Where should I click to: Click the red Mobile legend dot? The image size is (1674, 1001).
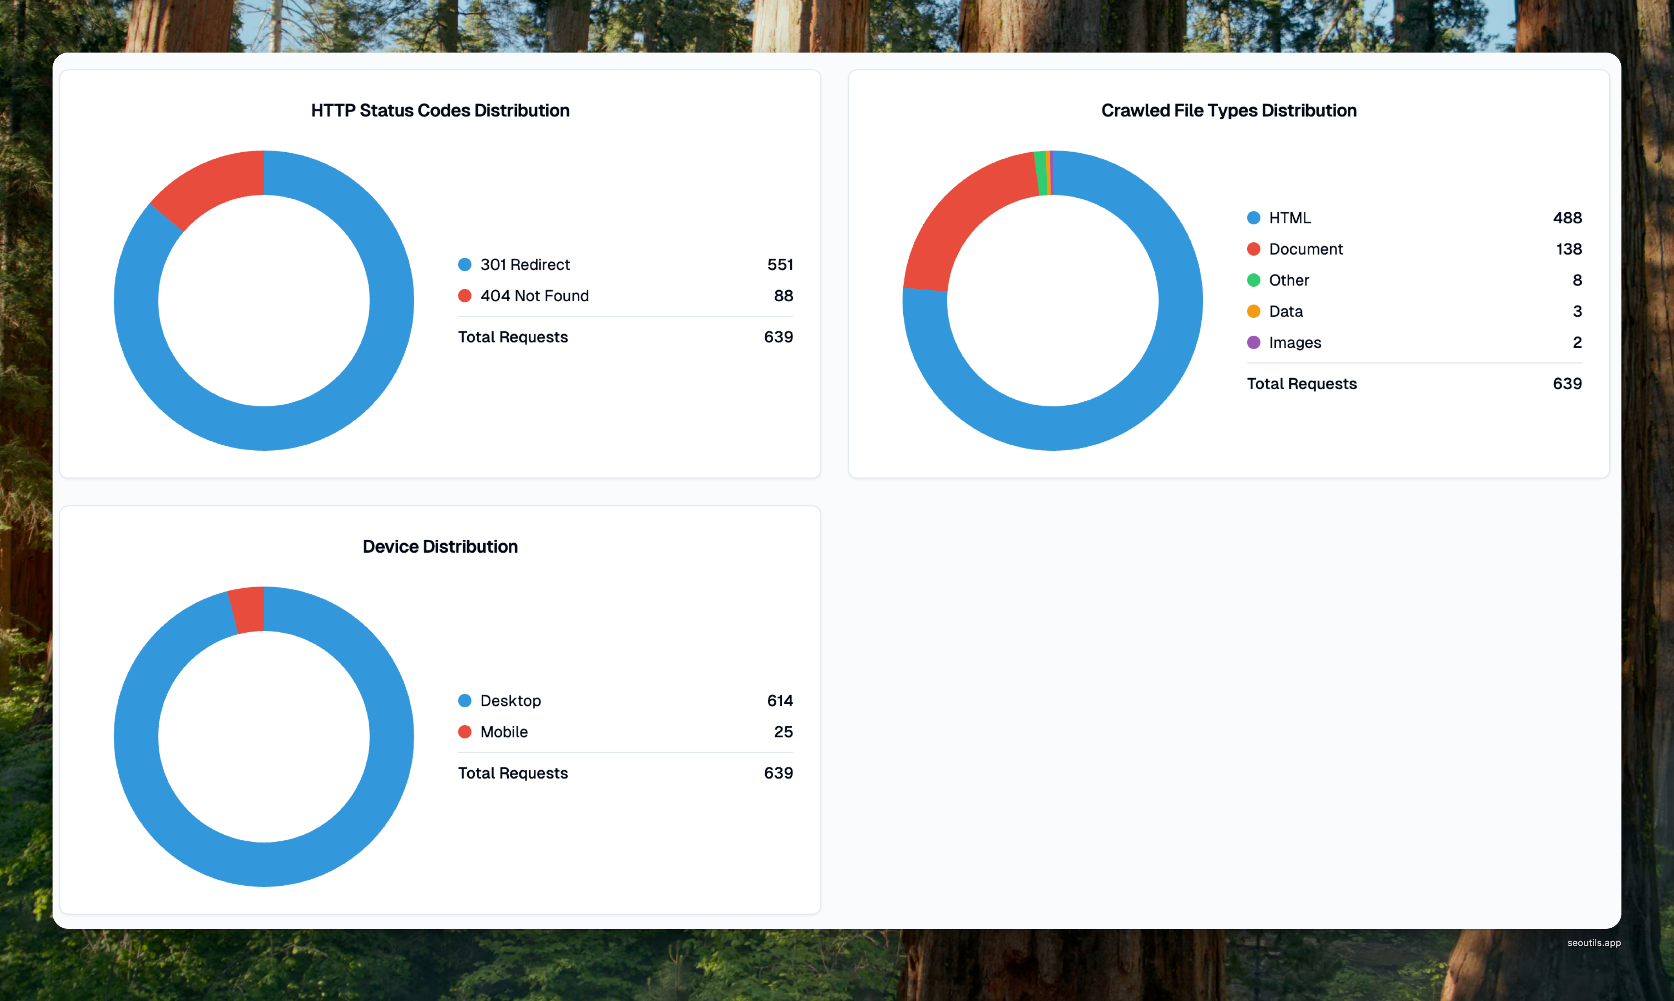[465, 732]
